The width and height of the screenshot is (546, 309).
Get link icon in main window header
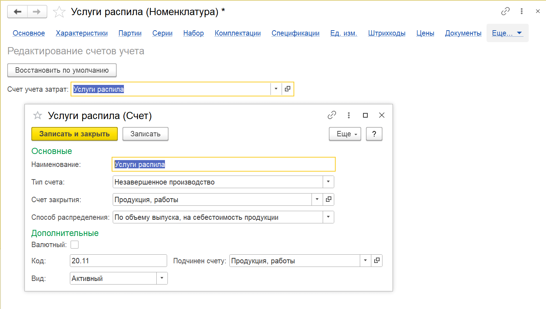[505, 12]
